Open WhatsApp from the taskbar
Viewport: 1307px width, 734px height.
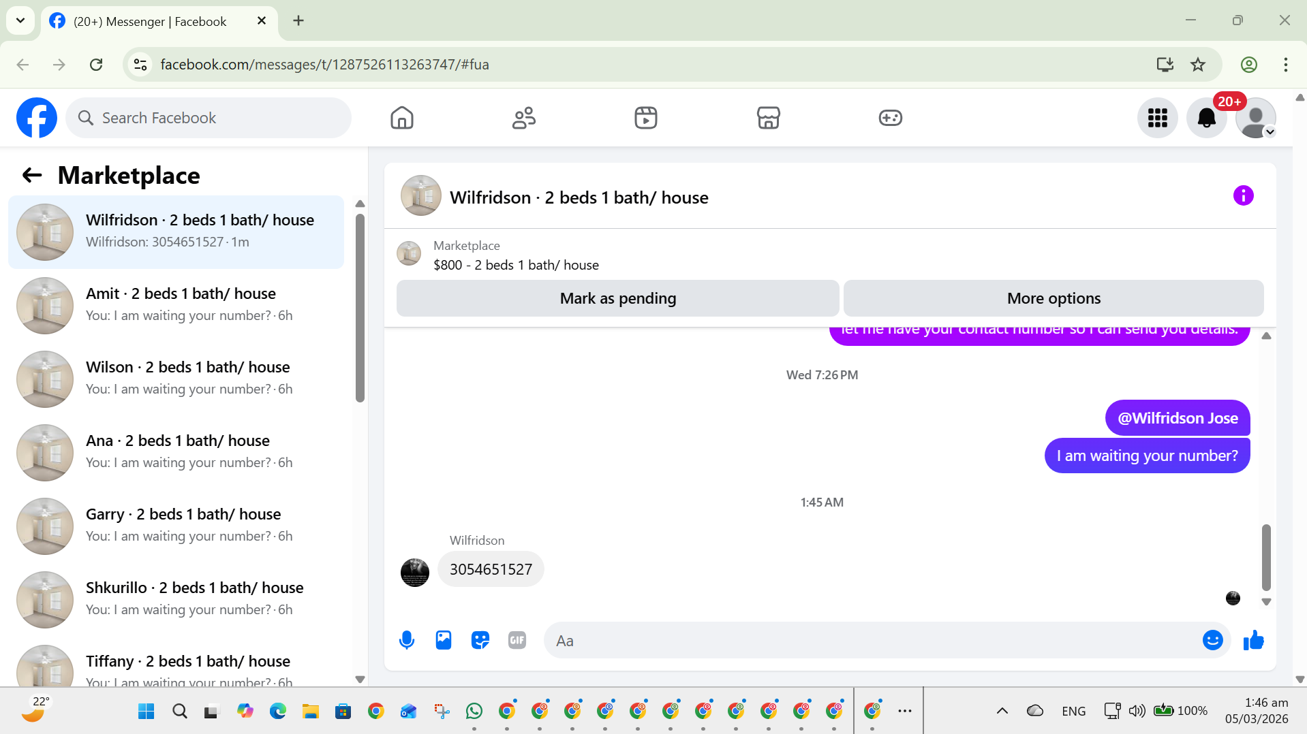pos(474,712)
